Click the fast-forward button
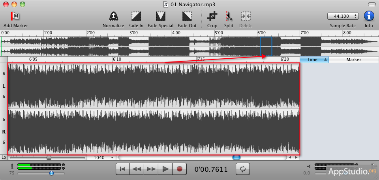The image size is (379, 180). tap(151, 169)
